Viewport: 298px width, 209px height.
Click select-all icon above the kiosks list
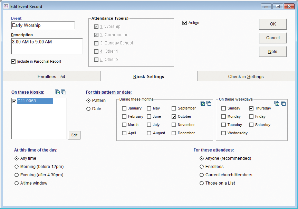pyautogui.click(x=57, y=92)
